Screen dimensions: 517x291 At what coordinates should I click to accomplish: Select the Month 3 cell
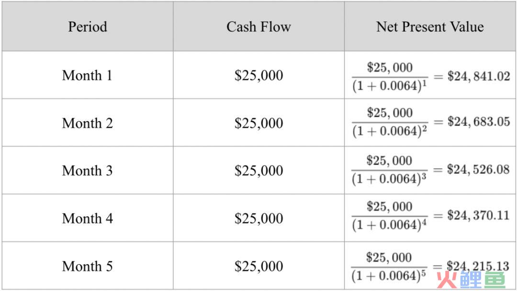click(88, 171)
